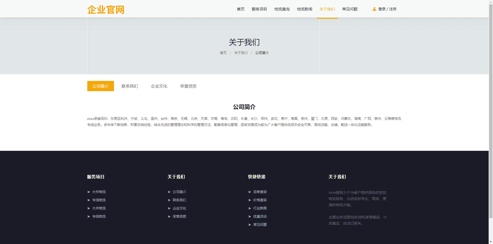The image size is (493, 244).
Task: Open the 首页 navigation menu item
Action: click(241, 9)
